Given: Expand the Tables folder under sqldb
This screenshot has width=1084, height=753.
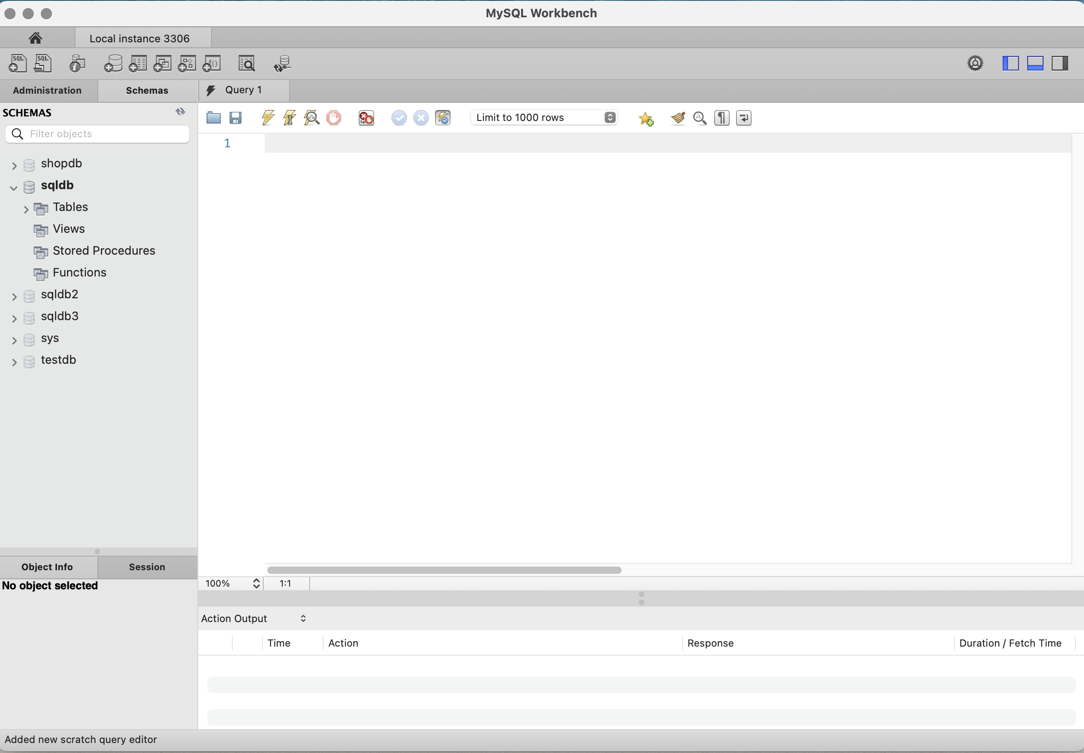Looking at the screenshot, I should [x=26, y=209].
